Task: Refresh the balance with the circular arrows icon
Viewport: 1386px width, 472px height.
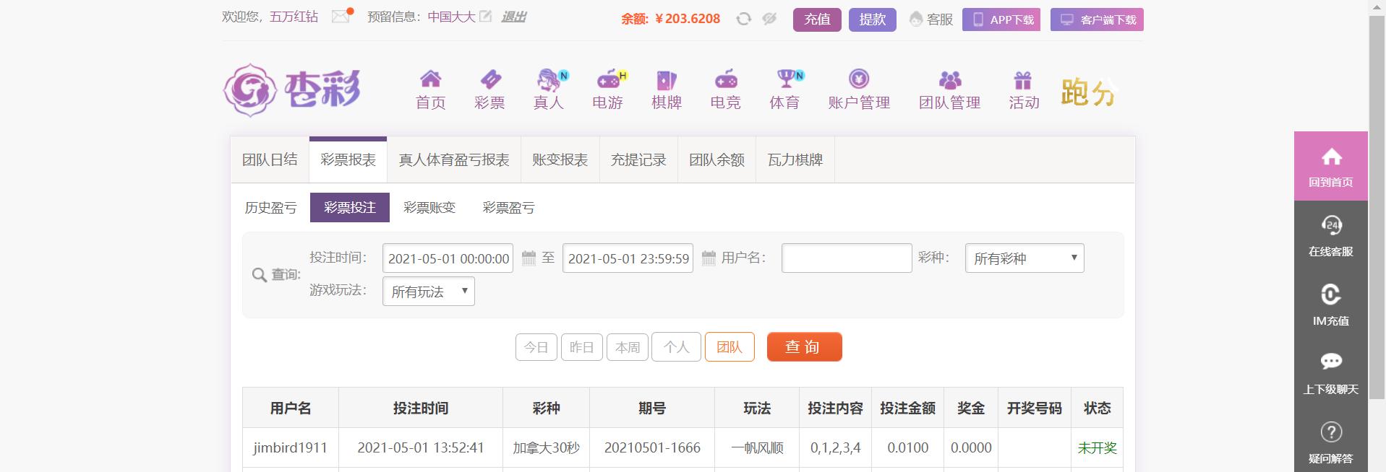Action: [x=743, y=19]
